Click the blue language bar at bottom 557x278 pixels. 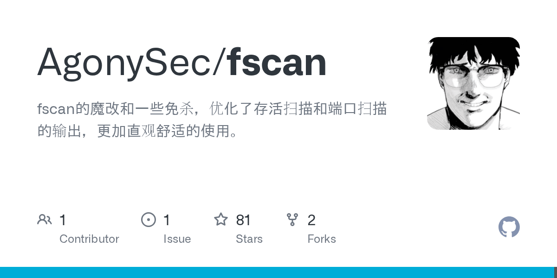point(277,272)
